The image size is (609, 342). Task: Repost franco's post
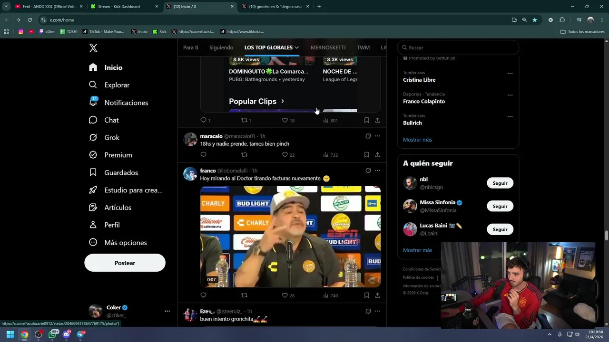click(x=244, y=295)
